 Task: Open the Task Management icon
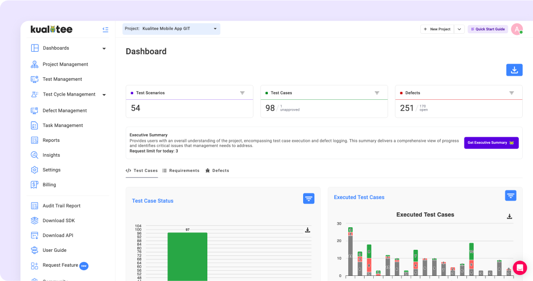click(35, 125)
